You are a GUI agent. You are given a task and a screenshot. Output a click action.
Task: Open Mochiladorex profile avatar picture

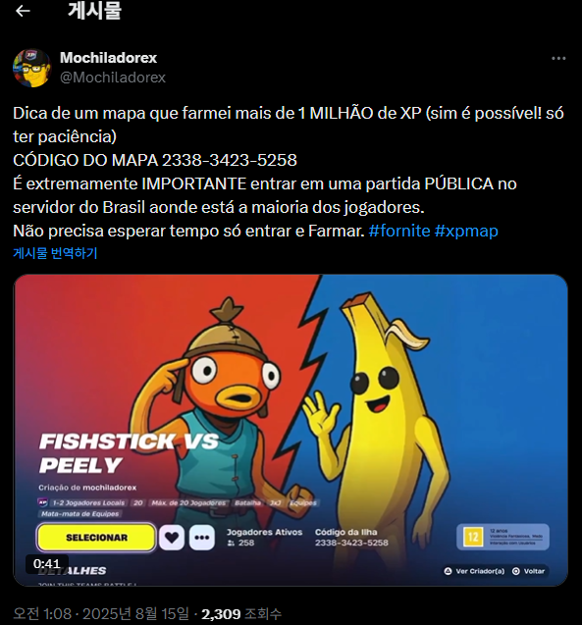coord(31,68)
